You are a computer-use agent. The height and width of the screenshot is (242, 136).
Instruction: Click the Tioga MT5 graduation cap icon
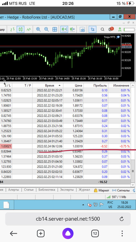118,37
